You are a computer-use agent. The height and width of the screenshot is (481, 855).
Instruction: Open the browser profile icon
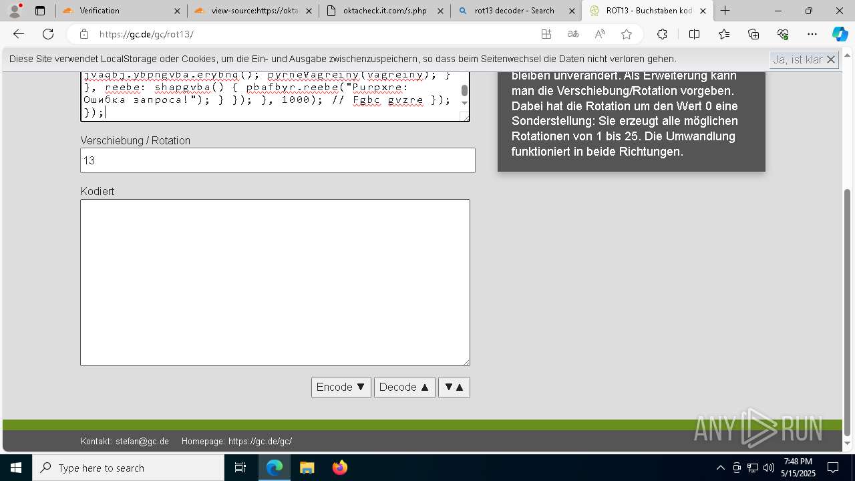(x=15, y=11)
